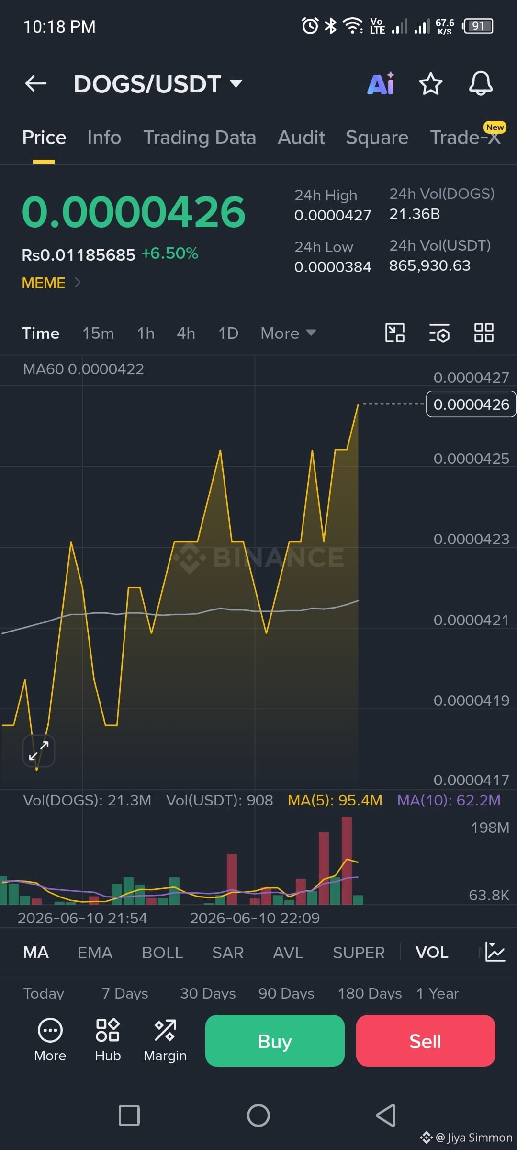Open the multi-chart grid icon
This screenshot has height=1150, width=517.
tap(483, 333)
